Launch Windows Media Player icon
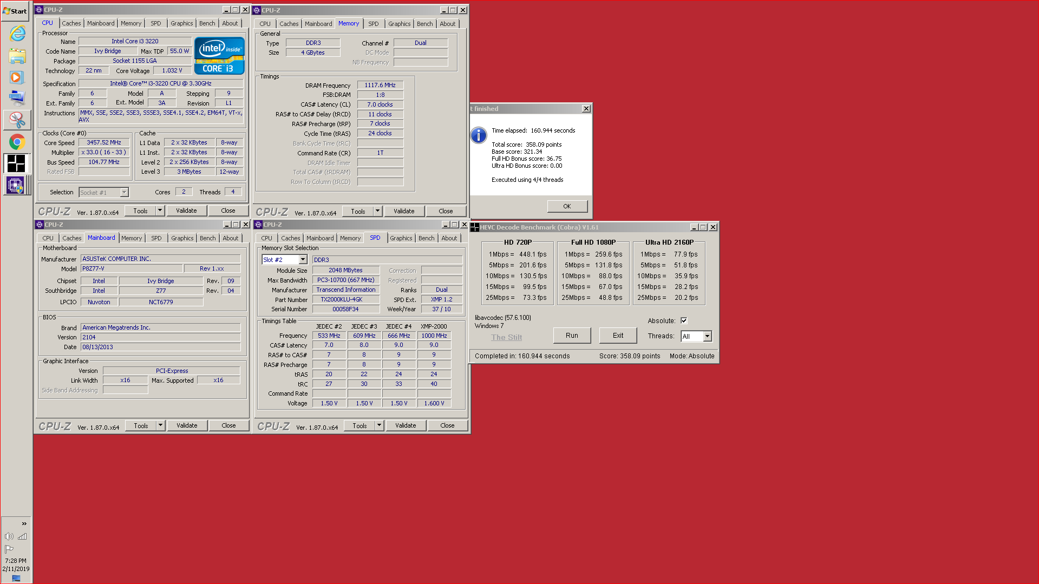The image size is (1039, 584). pyautogui.click(x=16, y=77)
